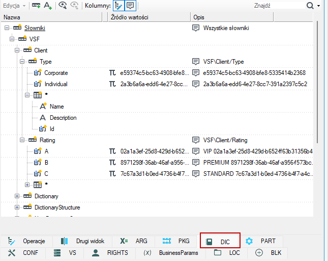Open the search options dropdown arrow
The height and width of the screenshot is (261, 328).
(x=318, y=6)
